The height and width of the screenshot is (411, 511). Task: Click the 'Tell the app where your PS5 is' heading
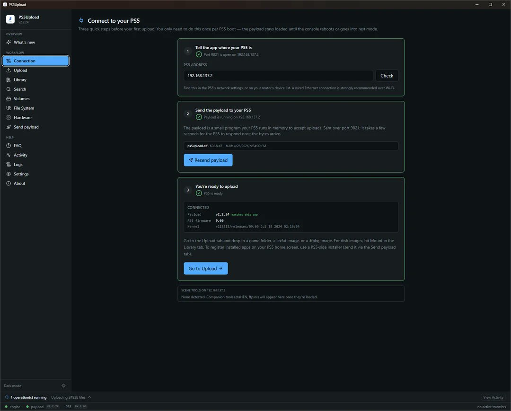coord(223,48)
